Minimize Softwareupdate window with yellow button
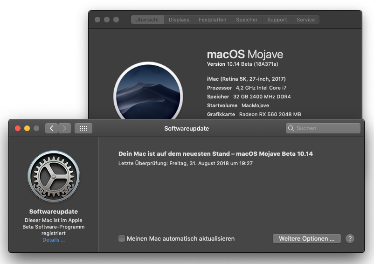Screen dimensions: 374x264 (x=27, y=128)
